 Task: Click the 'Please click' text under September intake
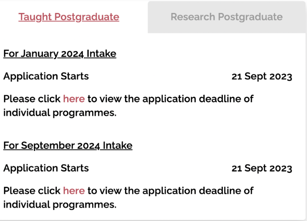coord(31,191)
